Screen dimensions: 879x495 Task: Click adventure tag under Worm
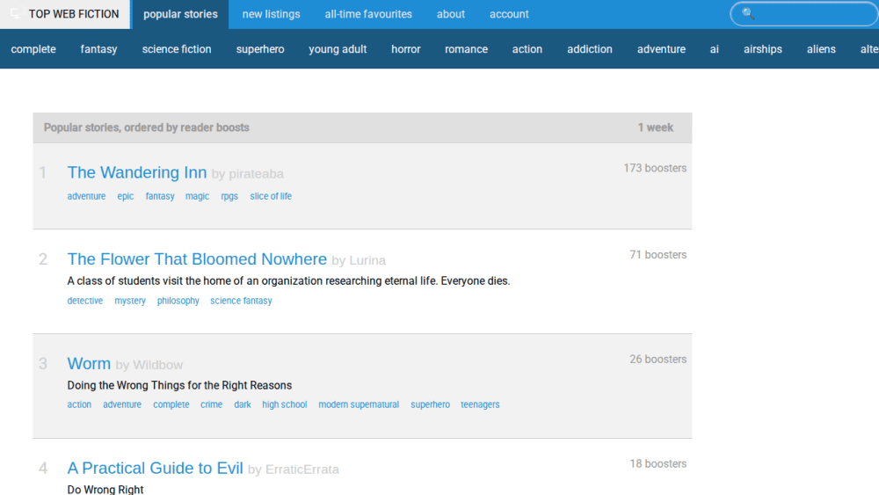pos(122,404)
